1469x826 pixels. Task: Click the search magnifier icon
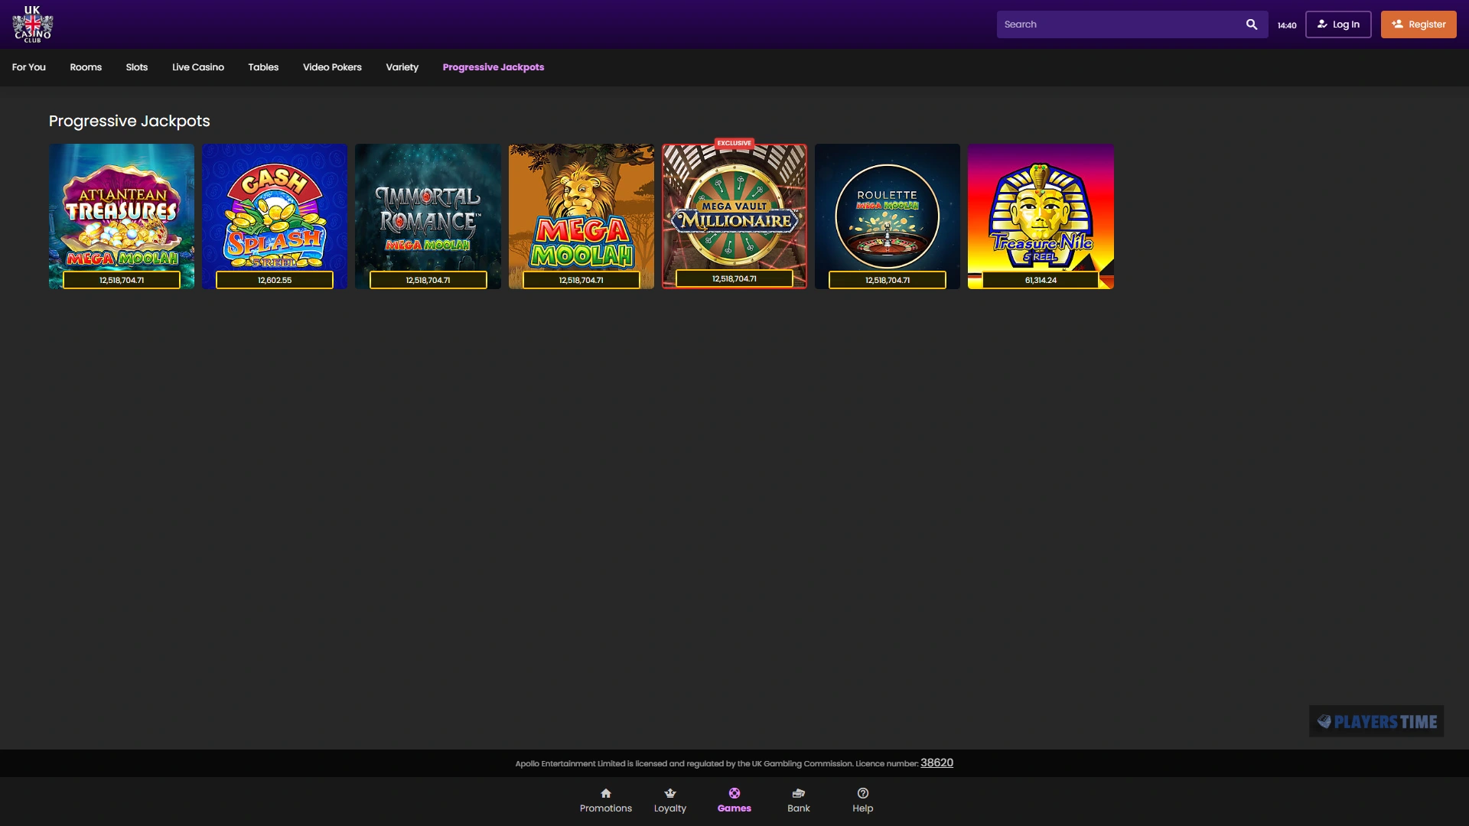click(1252, 24)
